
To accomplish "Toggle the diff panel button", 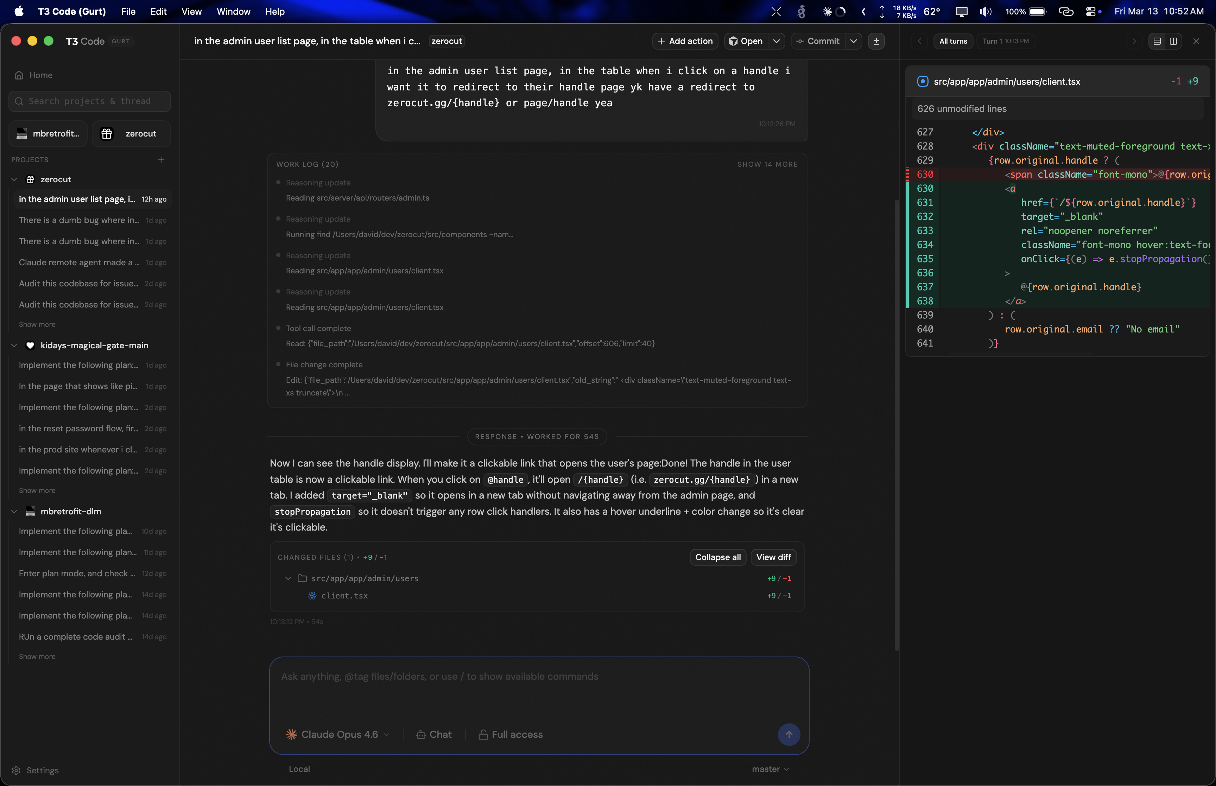I will [x=876, y=42].
